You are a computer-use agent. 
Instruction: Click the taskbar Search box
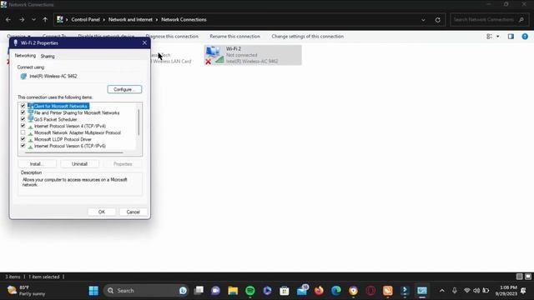[147, 291]
